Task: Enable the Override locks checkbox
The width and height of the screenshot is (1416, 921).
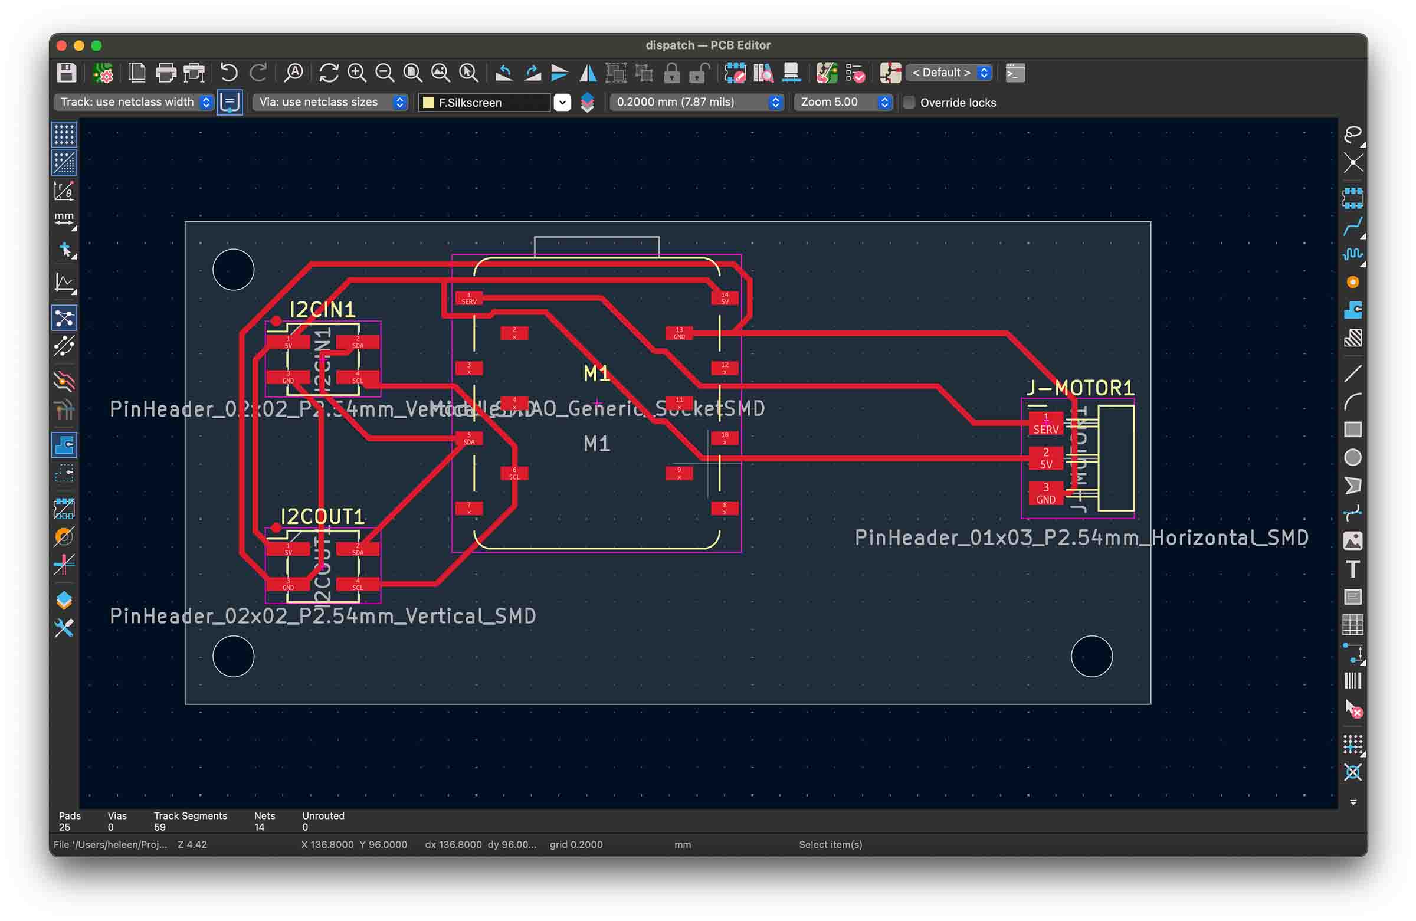Action: [909, 102]
